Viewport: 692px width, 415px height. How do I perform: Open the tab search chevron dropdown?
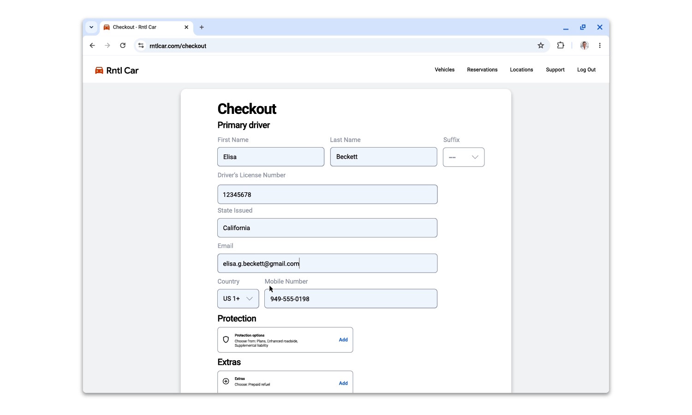[91, 27]
